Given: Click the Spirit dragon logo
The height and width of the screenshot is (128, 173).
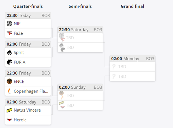Looking at the screenshot, I should 9,53.
